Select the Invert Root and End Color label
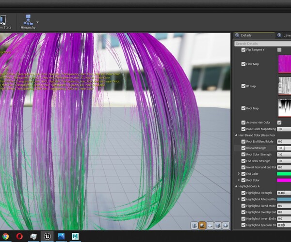 click(x=261, y=167)
